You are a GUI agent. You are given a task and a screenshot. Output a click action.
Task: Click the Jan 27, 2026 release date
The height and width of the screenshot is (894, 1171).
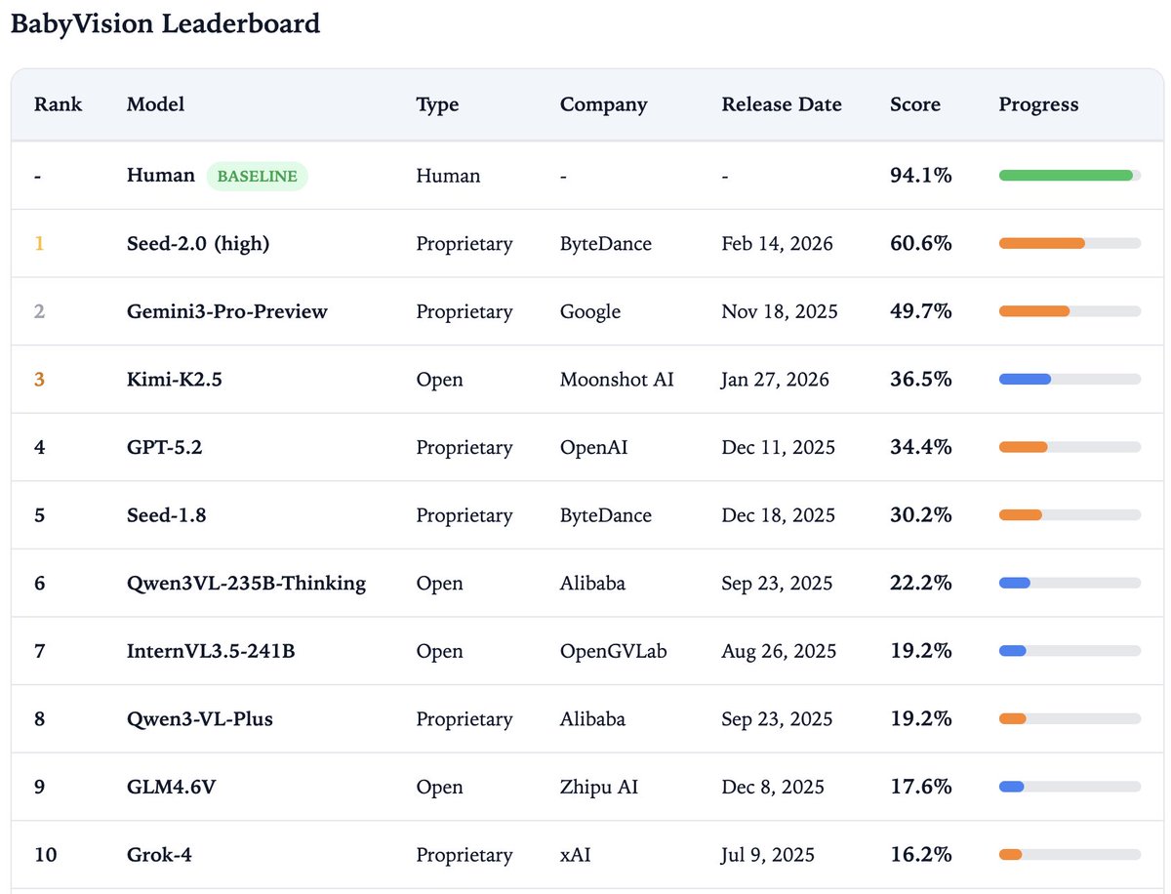775,380
